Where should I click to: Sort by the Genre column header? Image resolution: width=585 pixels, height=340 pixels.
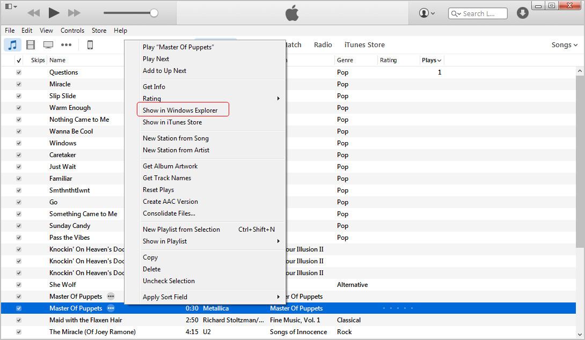(345, 60)
